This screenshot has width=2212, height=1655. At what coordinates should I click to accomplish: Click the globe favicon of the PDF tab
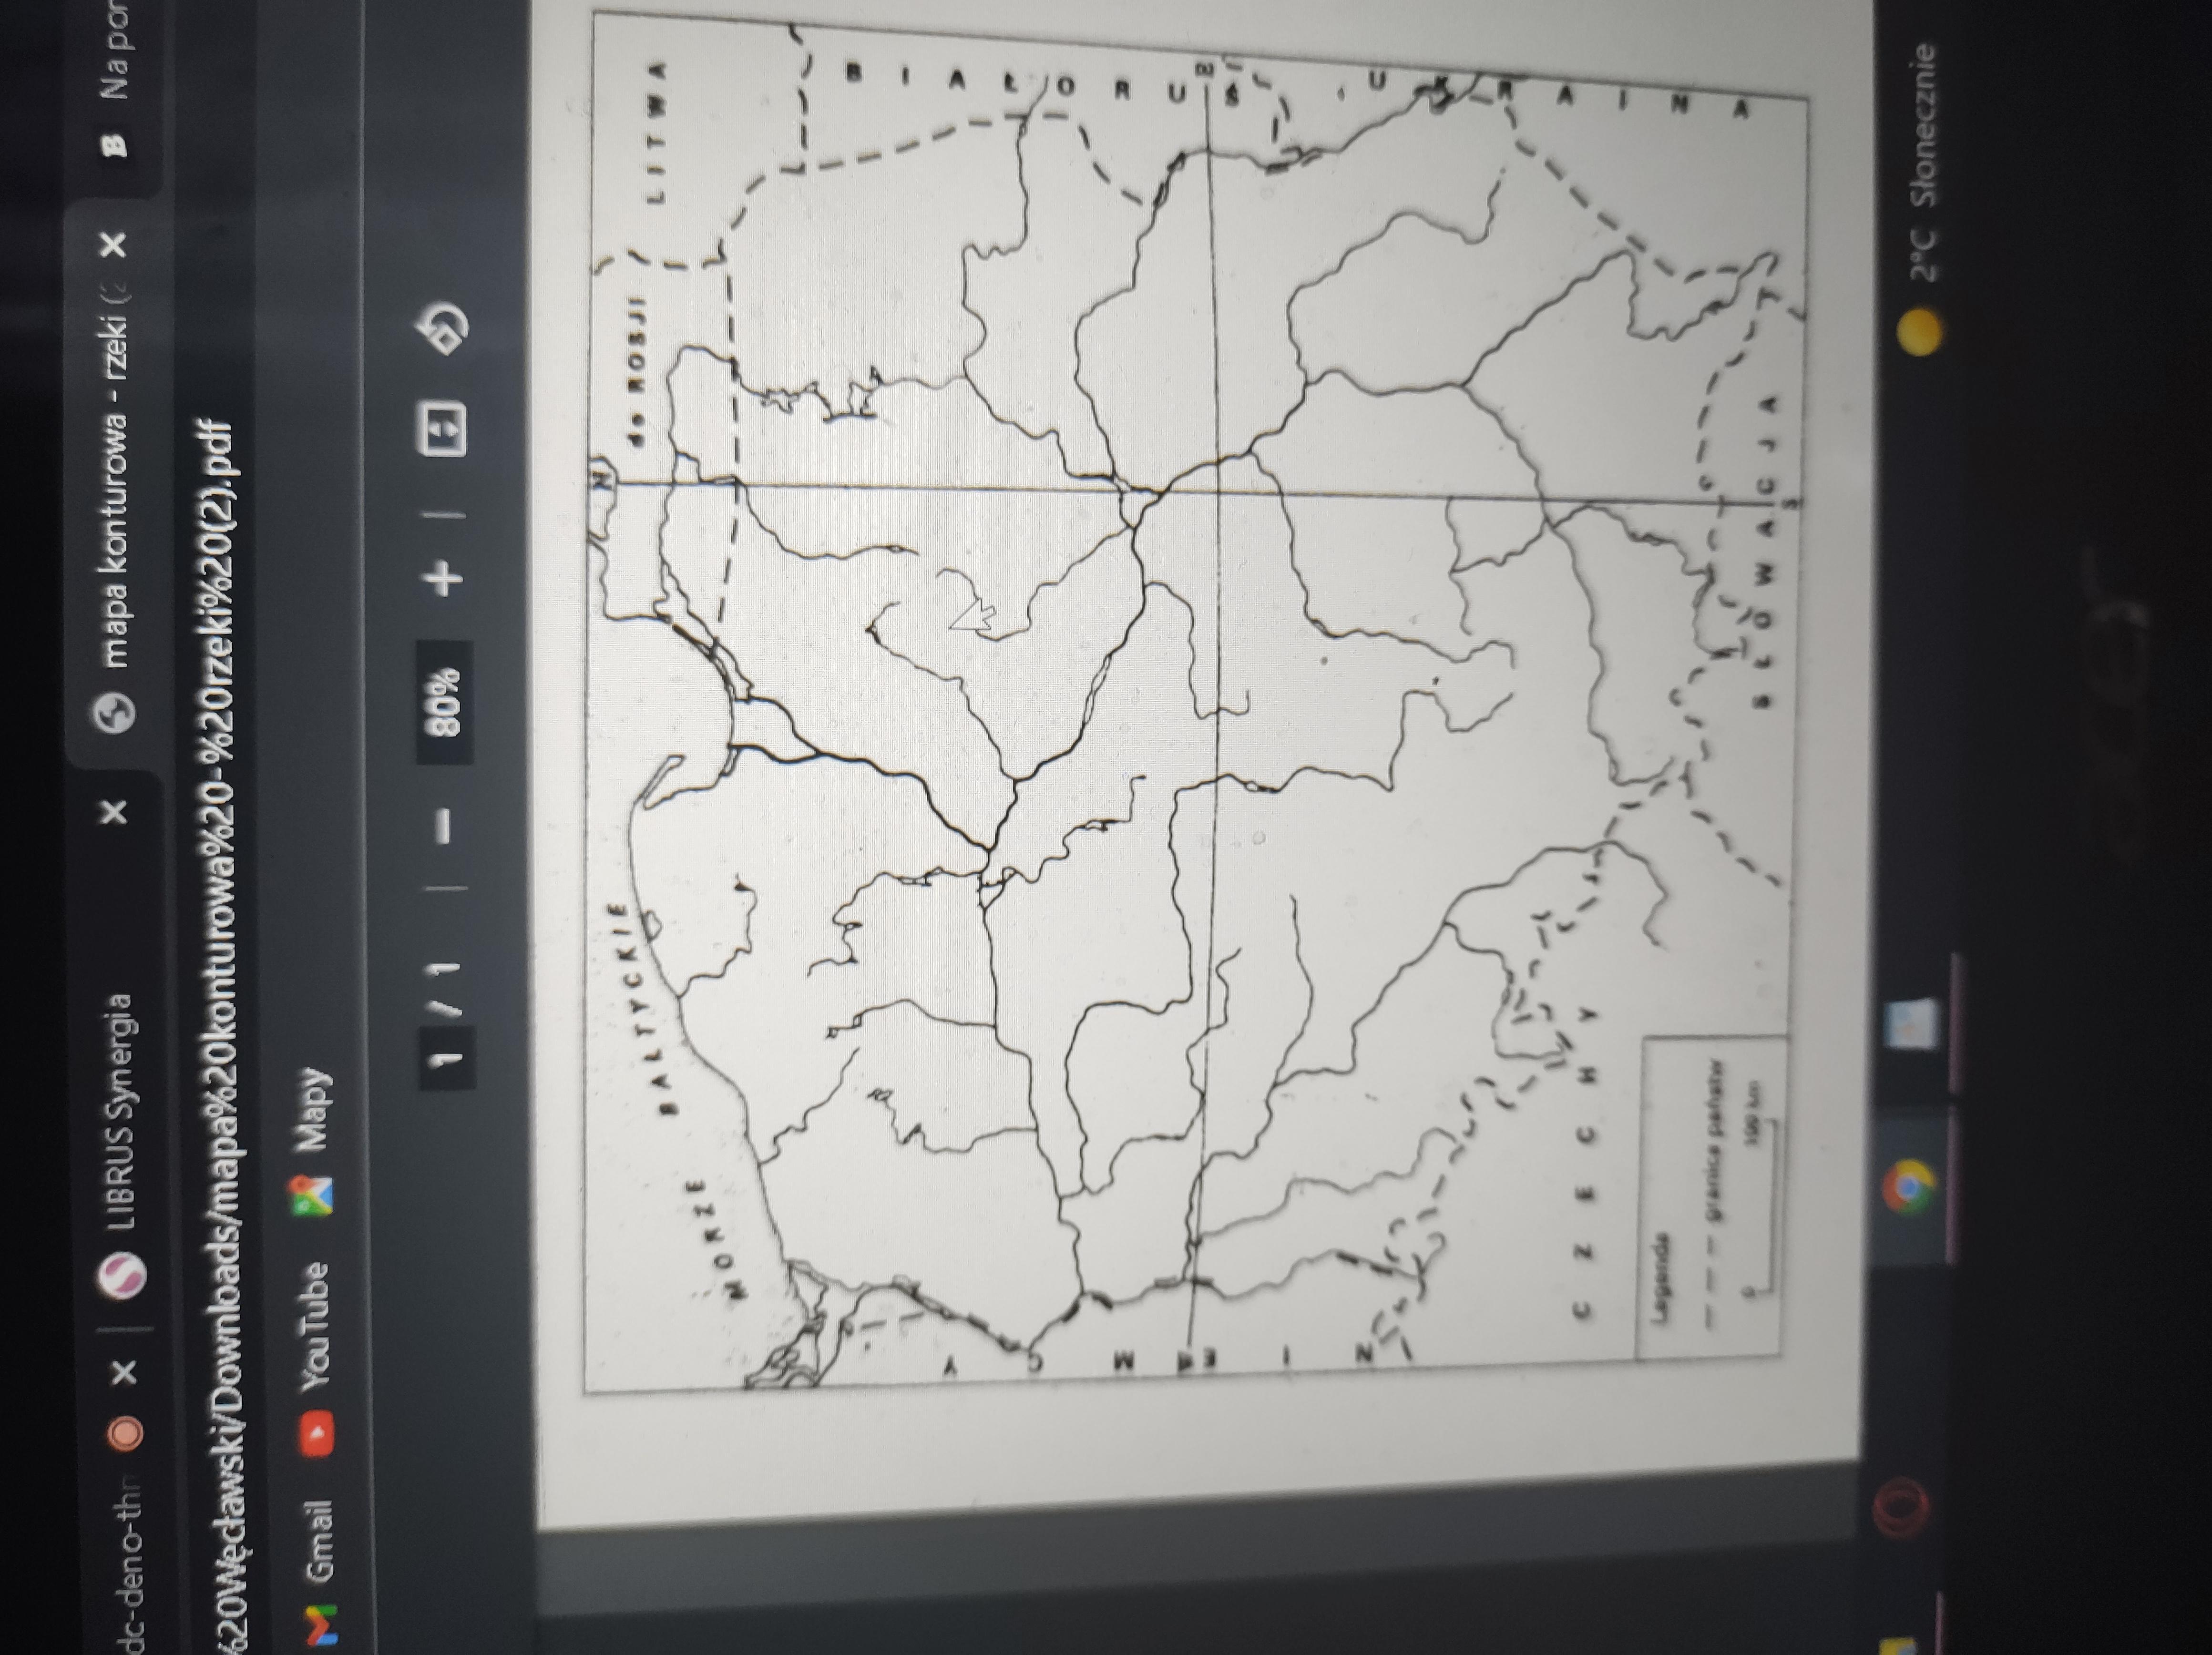click(x=114, y=713)
